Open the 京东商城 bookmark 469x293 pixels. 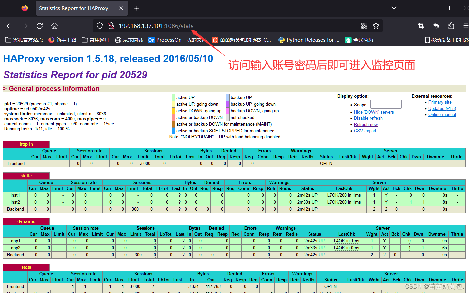pos(129,40)
